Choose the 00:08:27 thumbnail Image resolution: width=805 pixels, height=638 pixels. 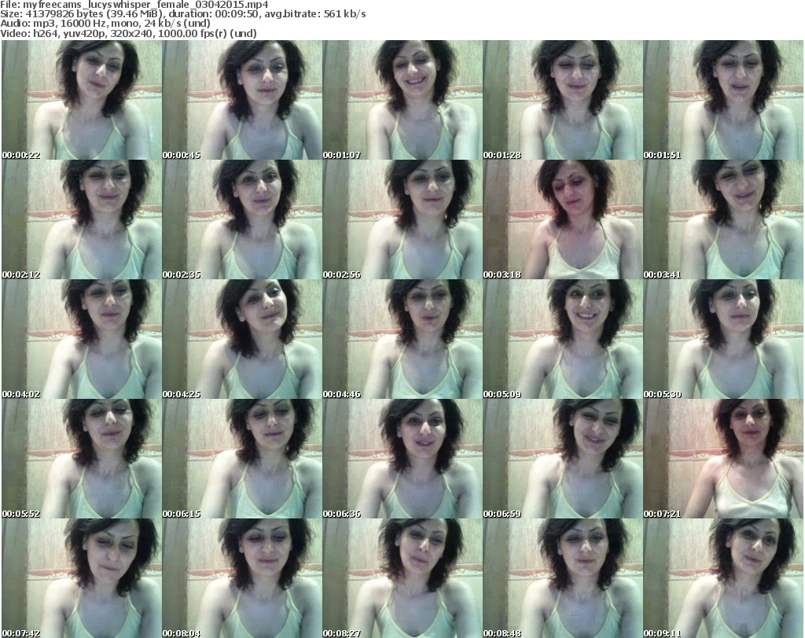pyautogui.click(x=402, y=578)
